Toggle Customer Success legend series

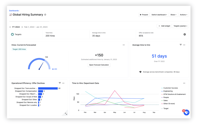click(169, 88)
